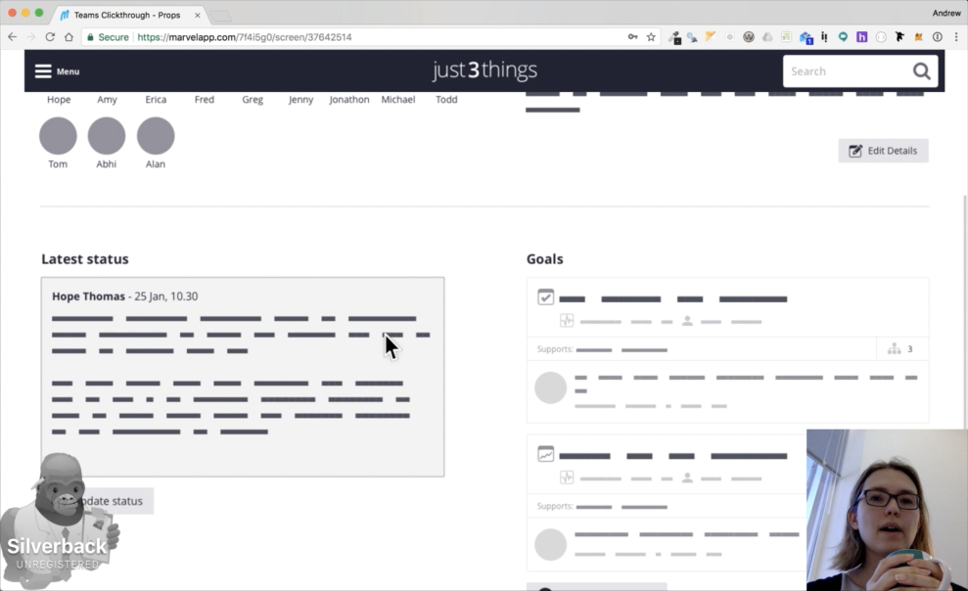The height and width of the screenshot is (591, 968).
Task: Click the browser back arrow
Action: tap(11, 36)
